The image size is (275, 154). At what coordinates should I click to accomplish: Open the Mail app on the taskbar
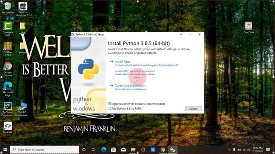123,150
